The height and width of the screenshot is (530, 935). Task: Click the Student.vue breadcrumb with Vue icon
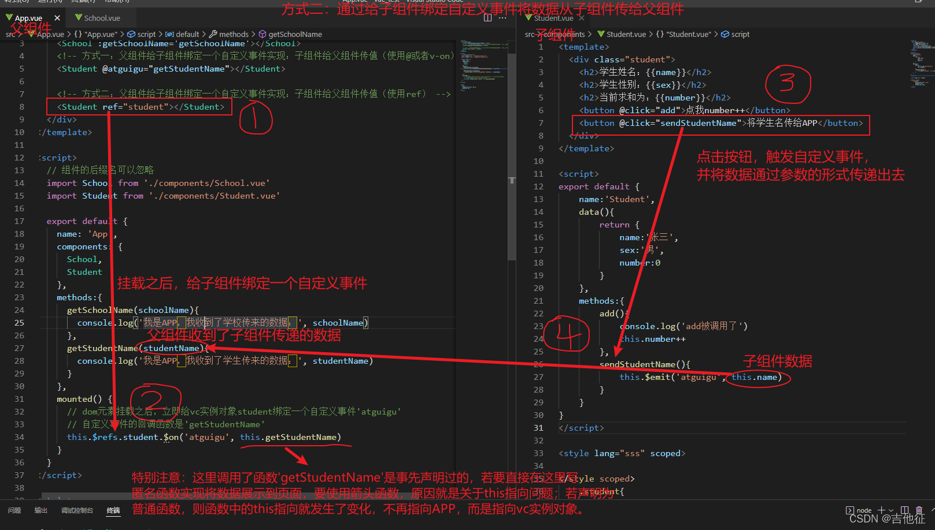click(x=622, y=34)
